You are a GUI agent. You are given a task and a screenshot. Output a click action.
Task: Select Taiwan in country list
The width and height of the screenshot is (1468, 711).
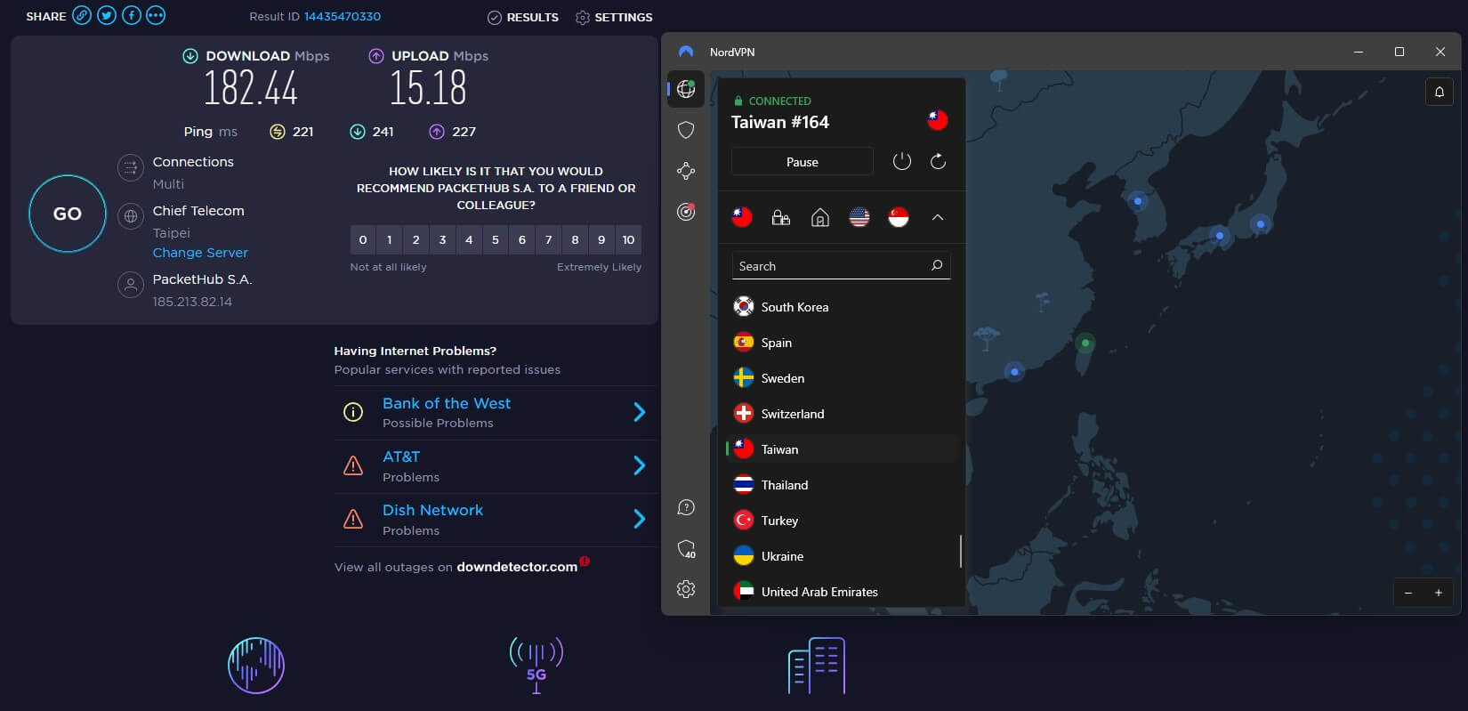click(841, 449)
